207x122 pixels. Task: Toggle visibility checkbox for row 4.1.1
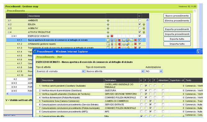tap(140, 40)
